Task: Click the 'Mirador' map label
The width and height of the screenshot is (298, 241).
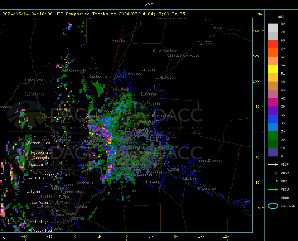Action: (153, 182)
